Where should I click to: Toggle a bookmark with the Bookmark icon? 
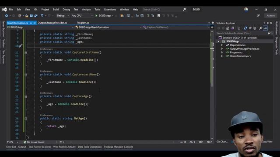click(x=158, y=16)
